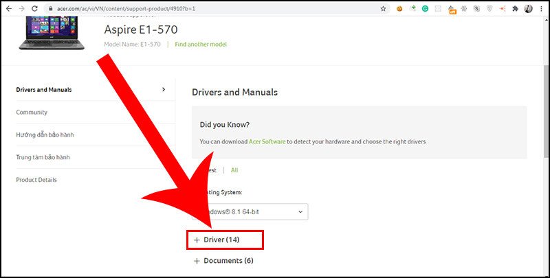Reload the Acer support page
Viewport: 550px width, 278px height.
[34, 8]
